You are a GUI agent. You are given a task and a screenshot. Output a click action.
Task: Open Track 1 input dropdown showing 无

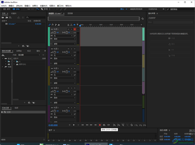[63, 36]
